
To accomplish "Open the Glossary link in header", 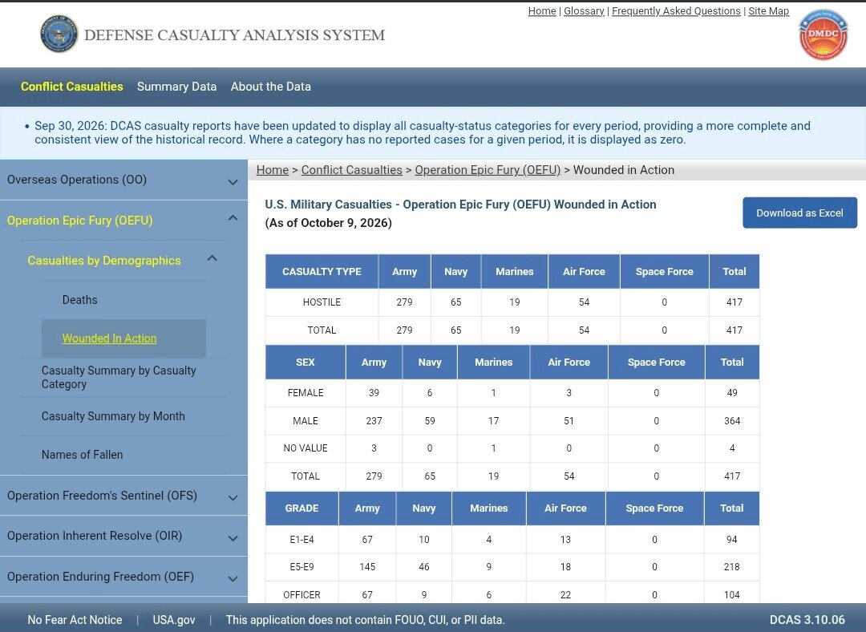I will pos(584,11).
